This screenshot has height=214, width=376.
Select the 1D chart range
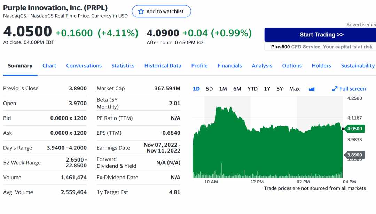[x=196, y=89]
